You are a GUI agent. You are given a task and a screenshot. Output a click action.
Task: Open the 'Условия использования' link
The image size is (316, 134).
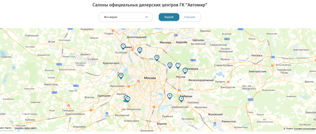[x=305, y=128]
